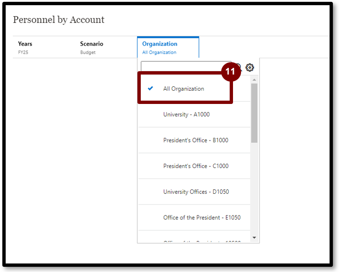Open the gear settings icon beside search
This screenshot has height=272, width=340.
pyautogui.click(x=250, y=67)
